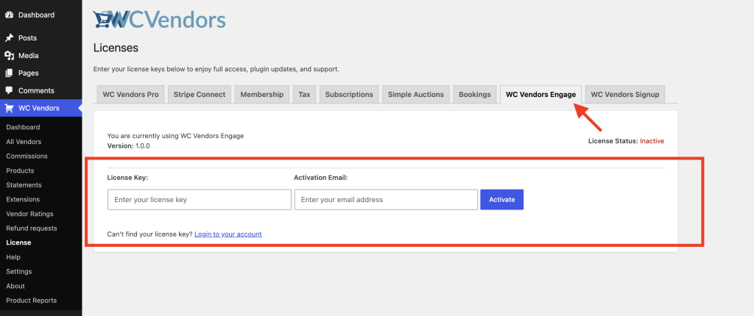Click the WCVendors logo at top
This screenshot has height=316, width=754.
pos(159,20)
